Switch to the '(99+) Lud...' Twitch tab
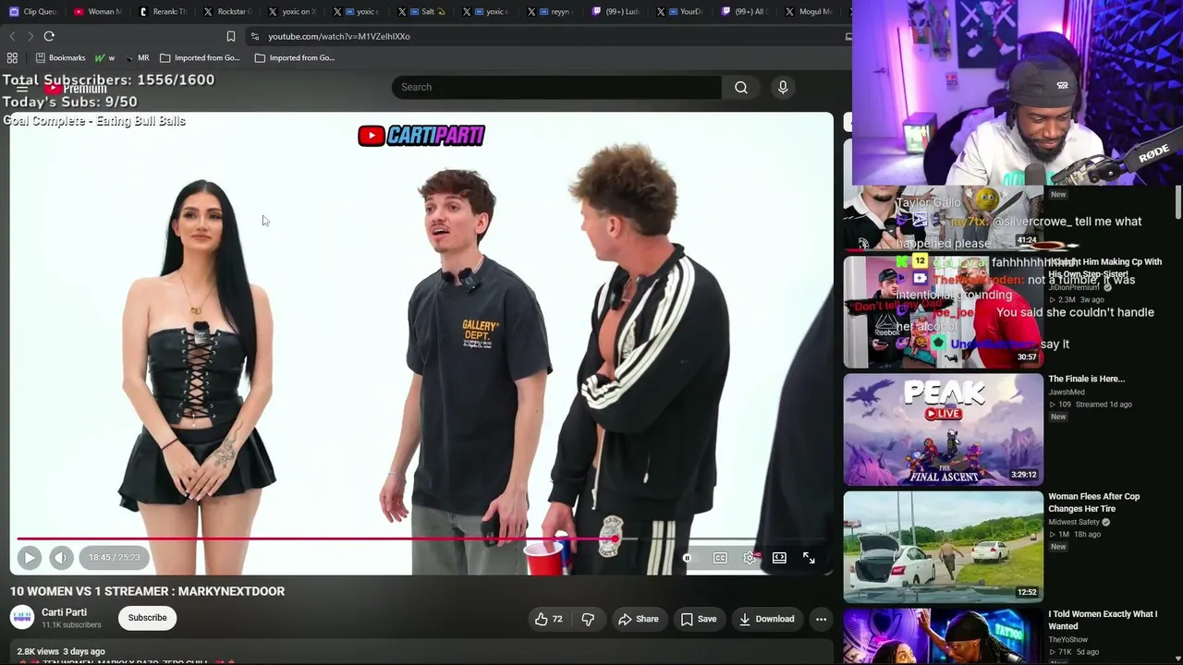The height and width of the screenshot is (665, 1183). pos(616,11)
